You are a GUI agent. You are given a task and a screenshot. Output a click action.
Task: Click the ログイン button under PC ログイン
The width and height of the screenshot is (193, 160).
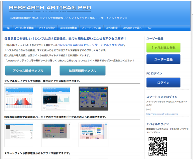(x=163, y=83)
